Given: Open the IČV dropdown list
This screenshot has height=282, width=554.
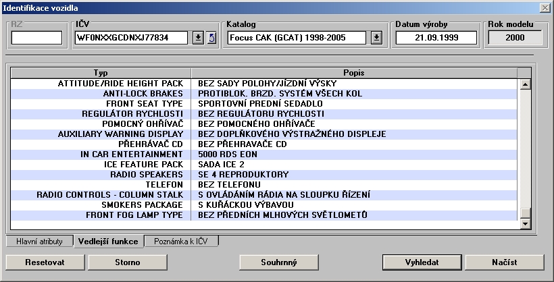Looking at the screenshot, I should 198,37.
